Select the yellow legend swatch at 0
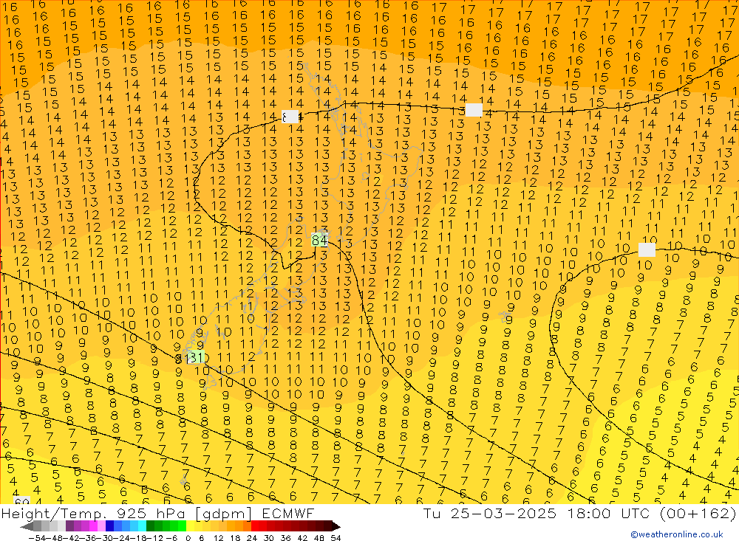This screenshot has width=739, height=541. point(191,526)
